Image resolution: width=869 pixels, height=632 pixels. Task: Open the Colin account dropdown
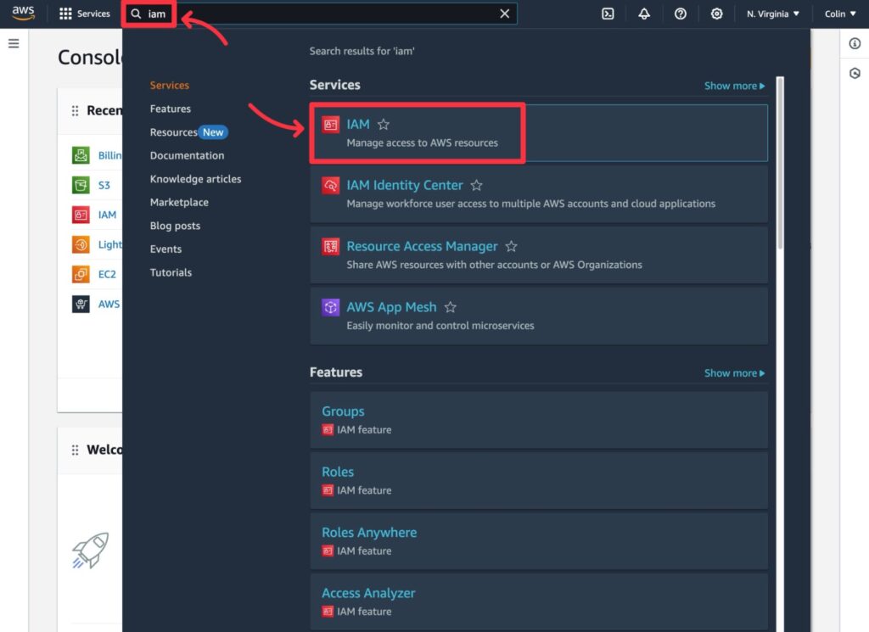[839, 14]
